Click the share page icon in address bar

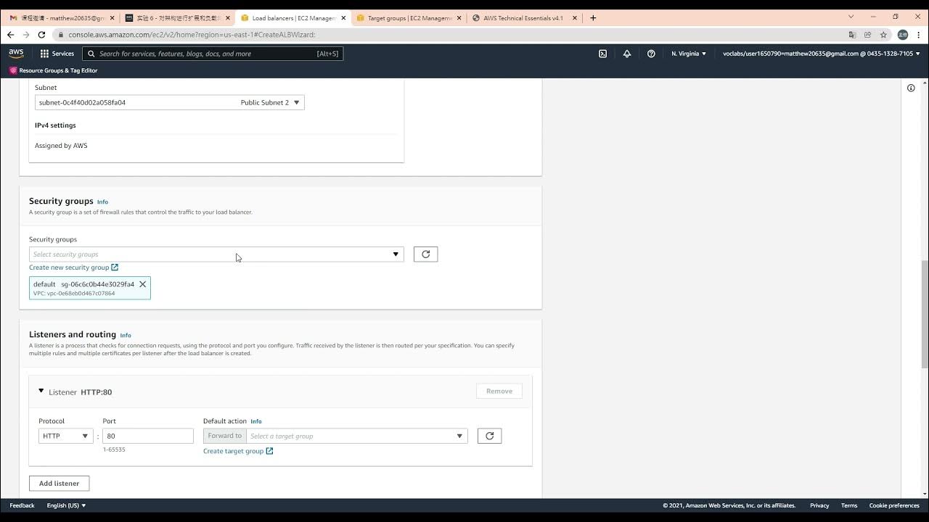tap(867, 35)
